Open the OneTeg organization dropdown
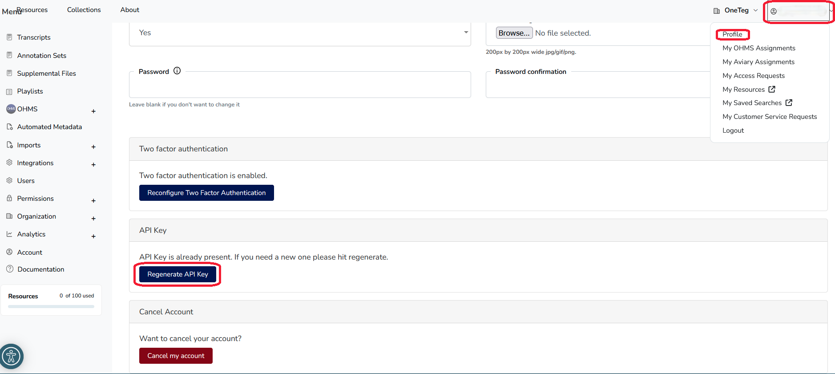The image size is (835, 374). pyautogui.click(x=736, y=10)
